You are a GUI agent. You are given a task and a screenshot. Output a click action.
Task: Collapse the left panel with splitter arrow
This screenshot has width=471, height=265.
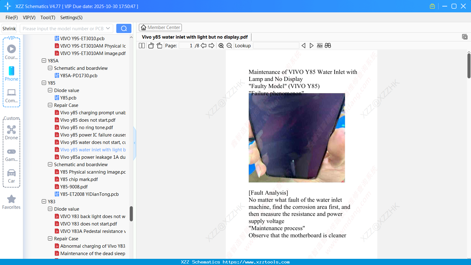point(135,143)
